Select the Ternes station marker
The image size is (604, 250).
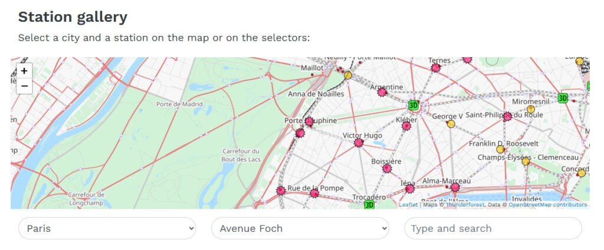click(436, 68)
